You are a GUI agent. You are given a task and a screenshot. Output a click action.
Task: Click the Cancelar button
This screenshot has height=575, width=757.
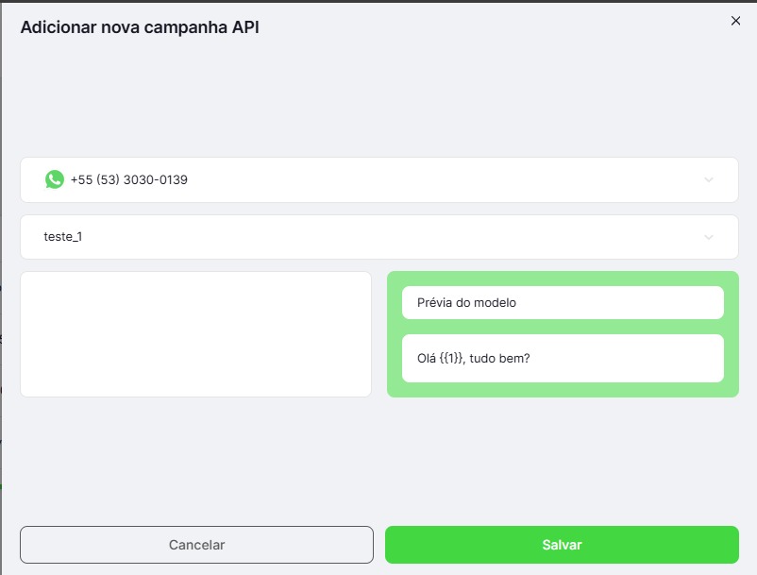coord(196,545)
